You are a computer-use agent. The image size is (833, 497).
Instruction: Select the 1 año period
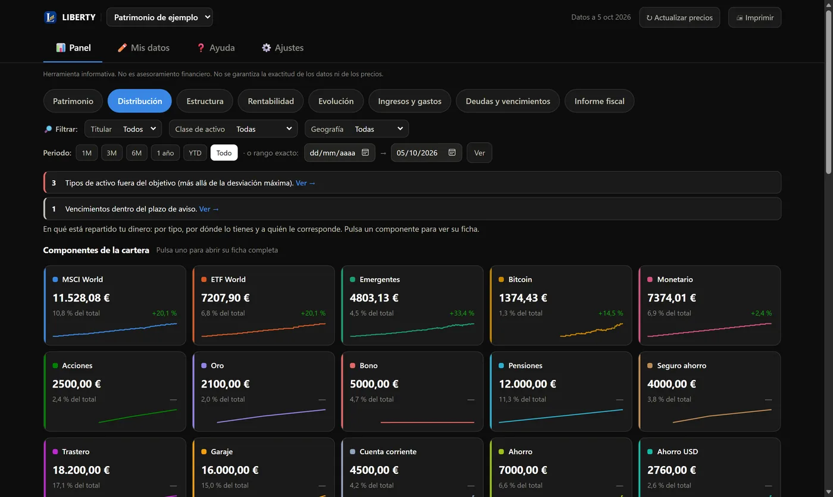point(165,153)
